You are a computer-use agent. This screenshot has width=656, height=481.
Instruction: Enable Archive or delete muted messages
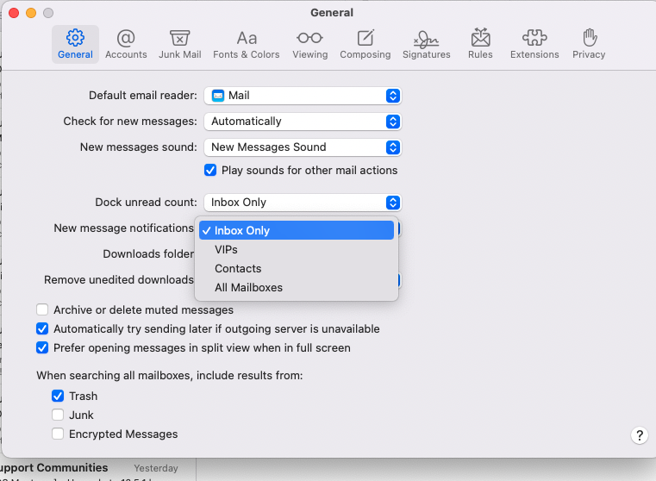coord(42,309)
